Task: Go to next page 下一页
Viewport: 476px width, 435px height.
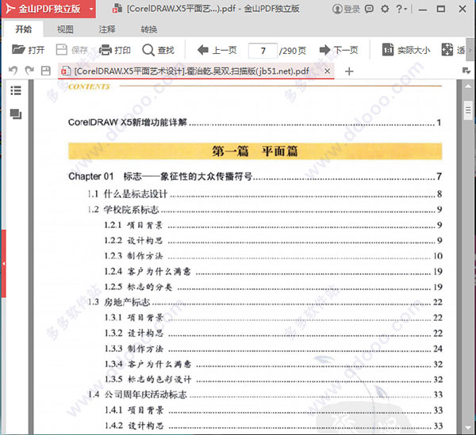Action: 339,49
